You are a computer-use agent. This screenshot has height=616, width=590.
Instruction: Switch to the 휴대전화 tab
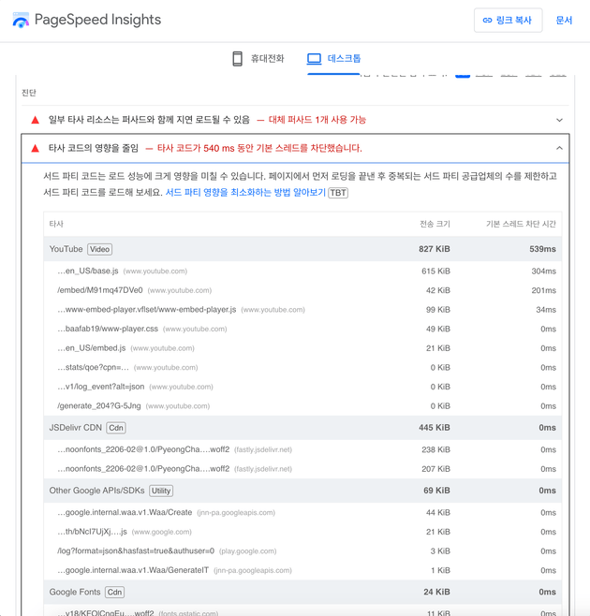click(258, 59)
